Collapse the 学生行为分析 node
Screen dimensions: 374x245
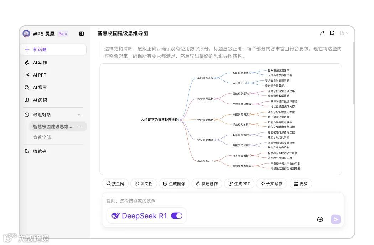[250, 124]
